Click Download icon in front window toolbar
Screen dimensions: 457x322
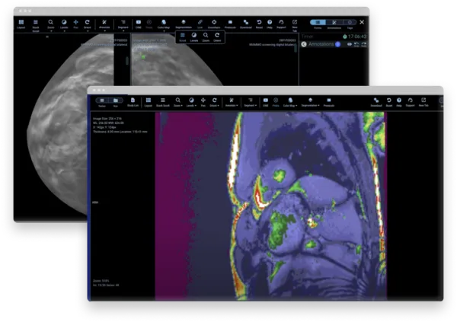click(376, 102)
